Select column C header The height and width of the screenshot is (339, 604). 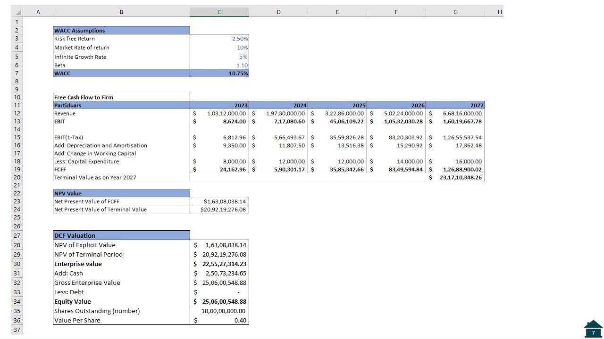pos(219,12)
